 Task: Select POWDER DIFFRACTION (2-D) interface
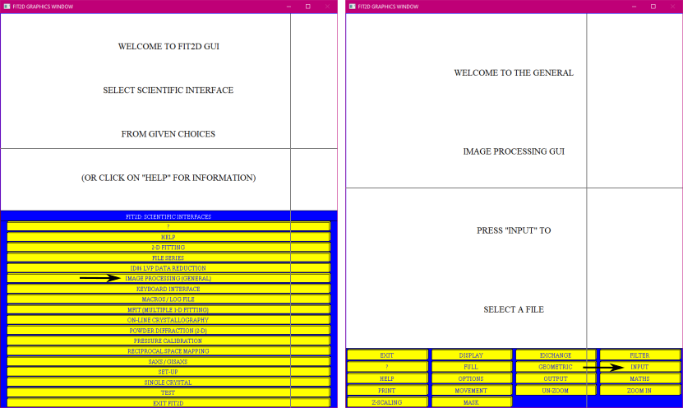point(168,331)
